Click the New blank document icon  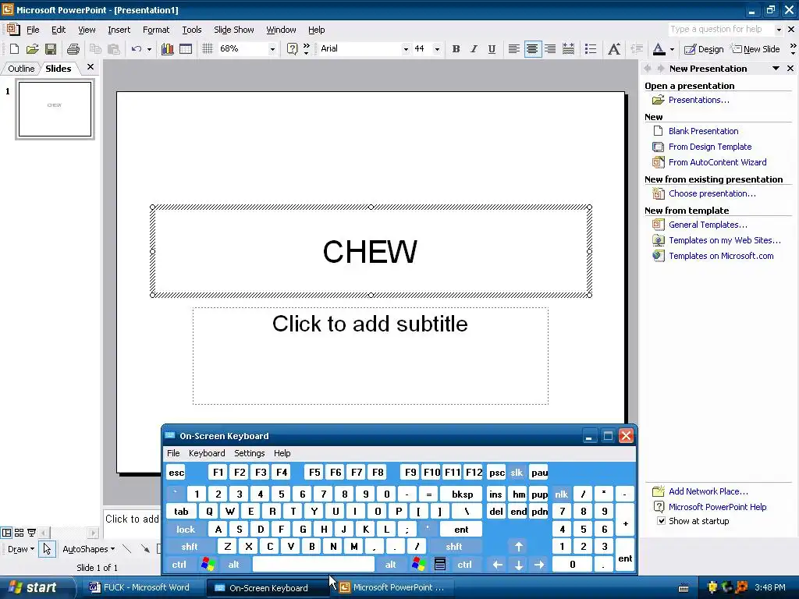click(x=14, y=49)
